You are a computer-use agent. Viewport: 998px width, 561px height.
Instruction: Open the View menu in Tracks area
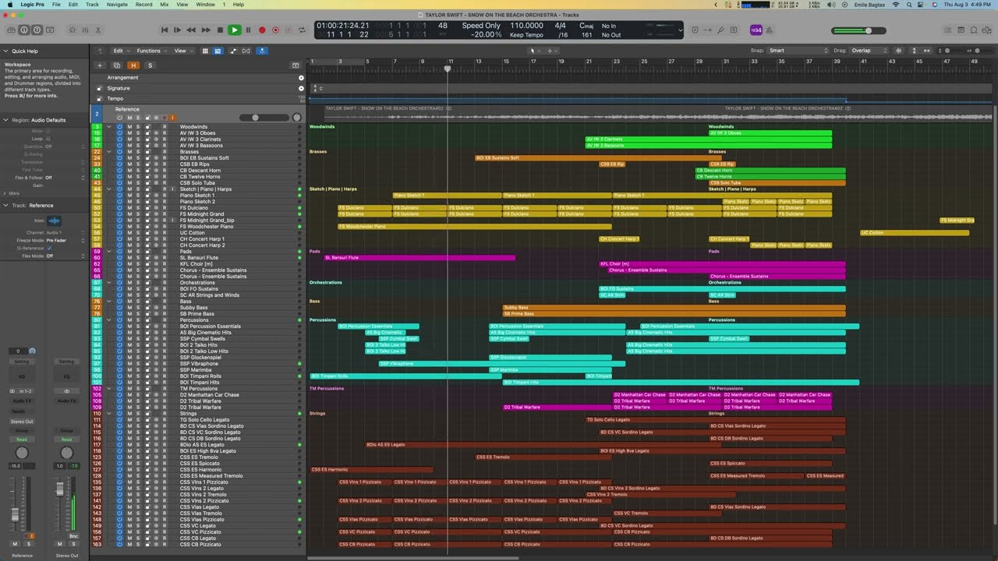[182, 51]
